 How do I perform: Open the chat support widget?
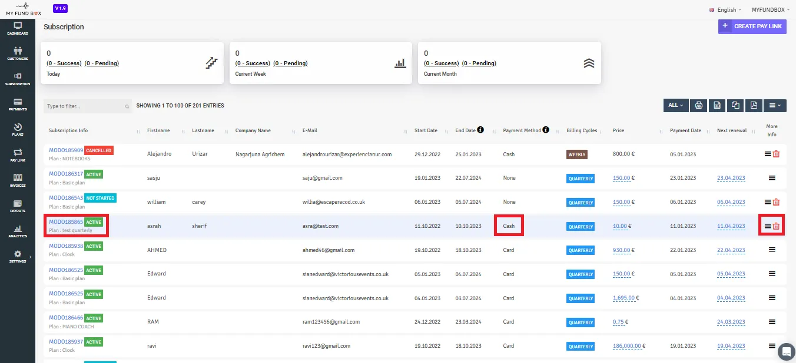(786, 351)
